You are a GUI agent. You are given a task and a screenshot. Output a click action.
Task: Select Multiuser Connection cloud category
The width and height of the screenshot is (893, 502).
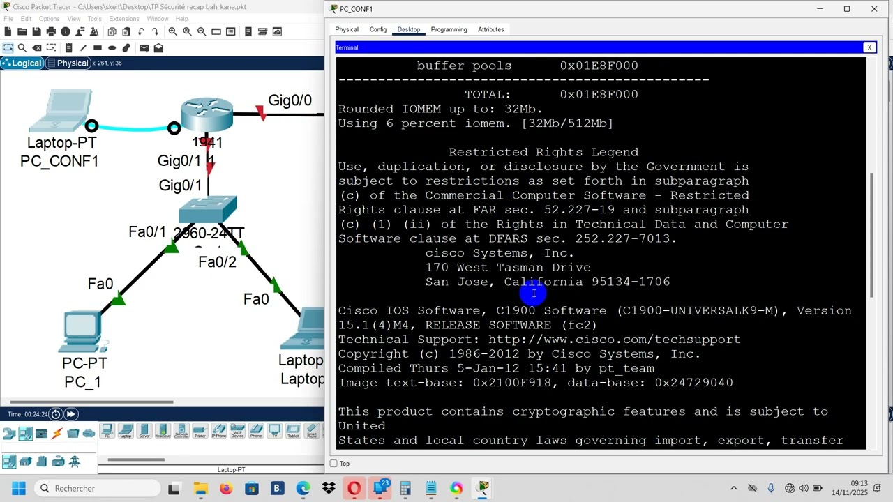pos(89,434)
